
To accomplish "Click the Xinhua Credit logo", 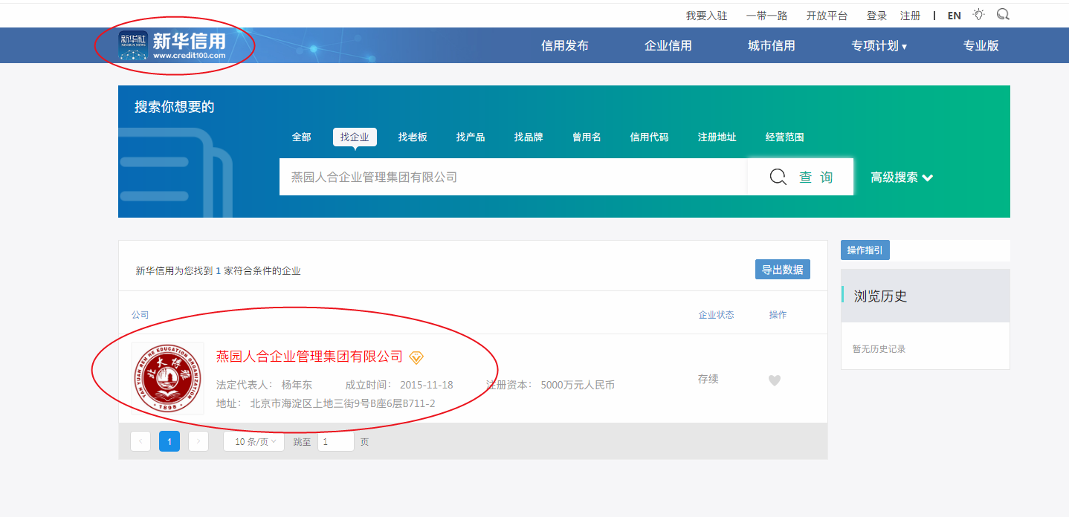I will pos(172,45).
